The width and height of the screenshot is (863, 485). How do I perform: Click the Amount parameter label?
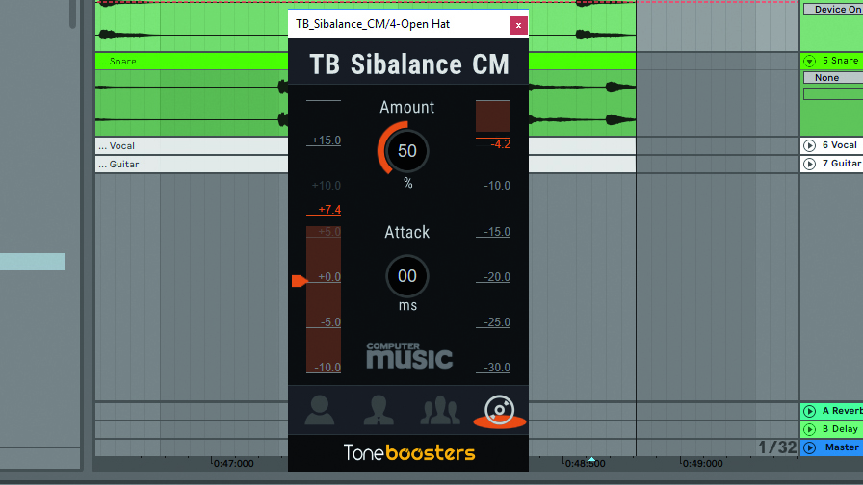[406, 107]
